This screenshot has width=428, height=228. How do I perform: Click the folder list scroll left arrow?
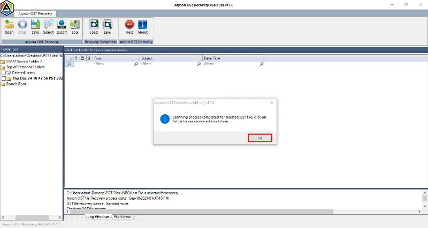(3, 217)
